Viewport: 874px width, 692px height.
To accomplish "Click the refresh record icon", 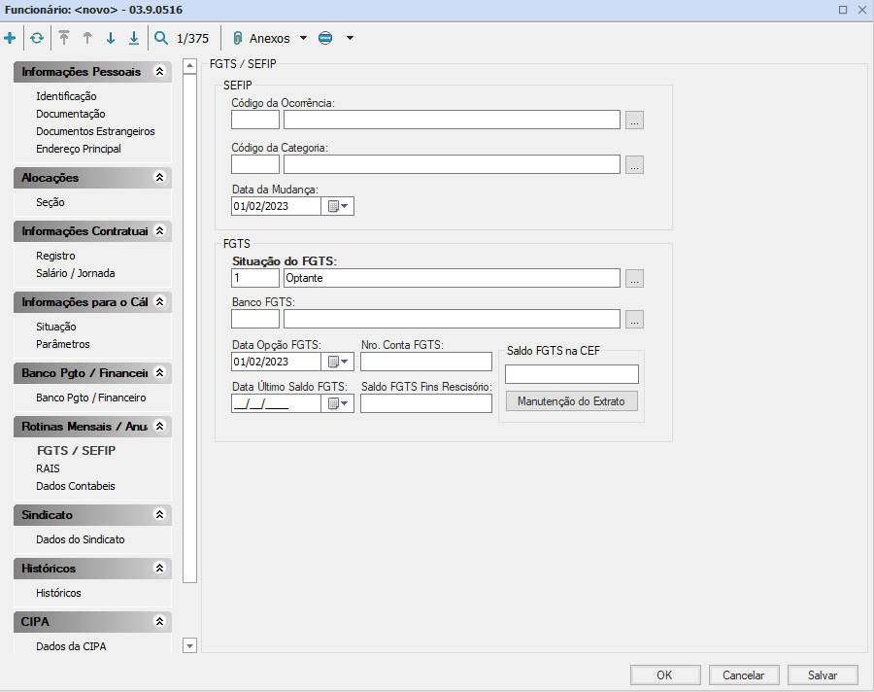I will click(x=36, y=39).
